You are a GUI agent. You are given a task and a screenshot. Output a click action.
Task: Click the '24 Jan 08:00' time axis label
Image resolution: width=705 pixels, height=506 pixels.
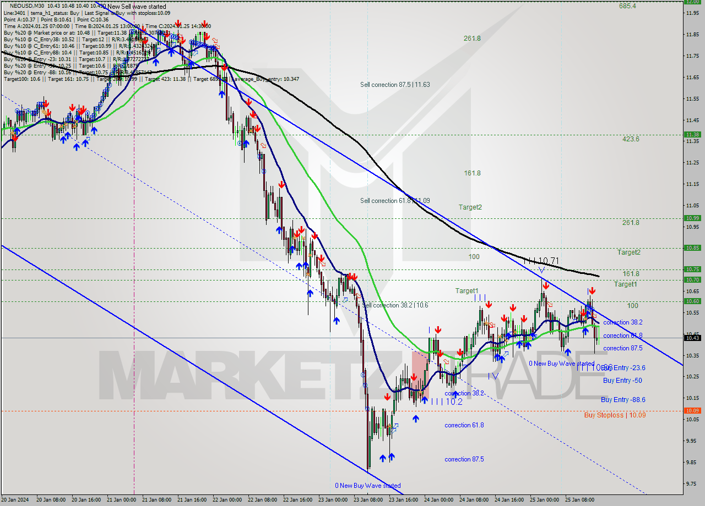click(475, 500)
